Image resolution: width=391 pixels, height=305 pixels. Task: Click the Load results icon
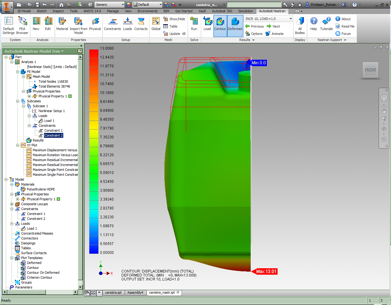tap(207, 24)
